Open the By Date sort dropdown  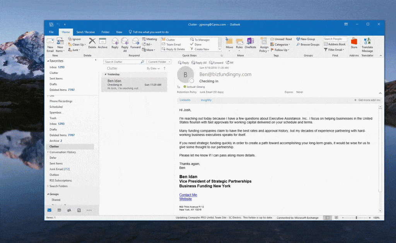pyautogui.click(x=153, y=68)
